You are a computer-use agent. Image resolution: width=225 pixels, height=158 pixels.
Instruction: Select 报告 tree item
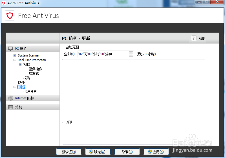(x=27, y=78)
